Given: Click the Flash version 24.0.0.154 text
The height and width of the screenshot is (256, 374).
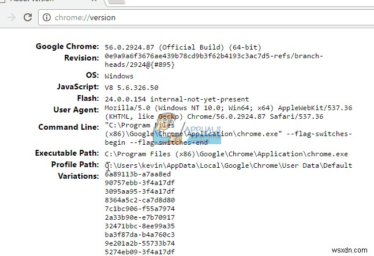Looking at the screenshot, I should 177,99.
